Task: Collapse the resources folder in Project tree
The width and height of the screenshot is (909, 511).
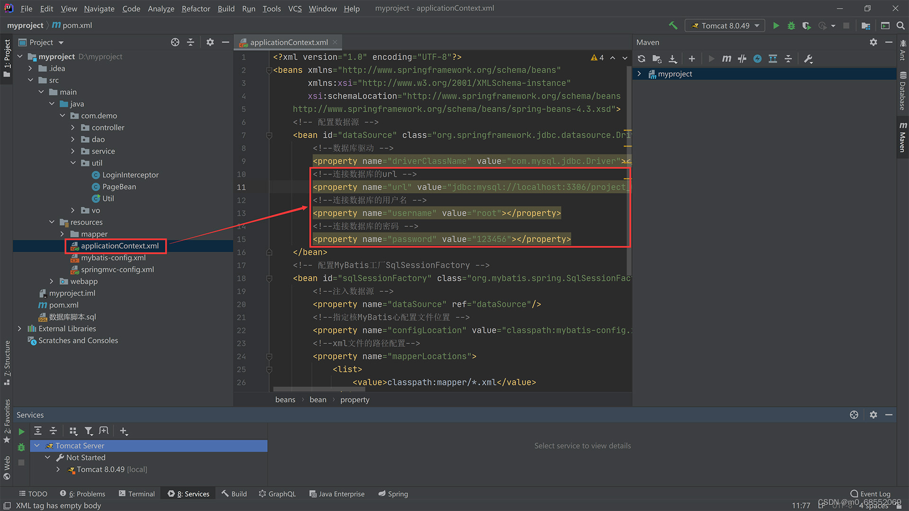Action: [x=52, y=222]
